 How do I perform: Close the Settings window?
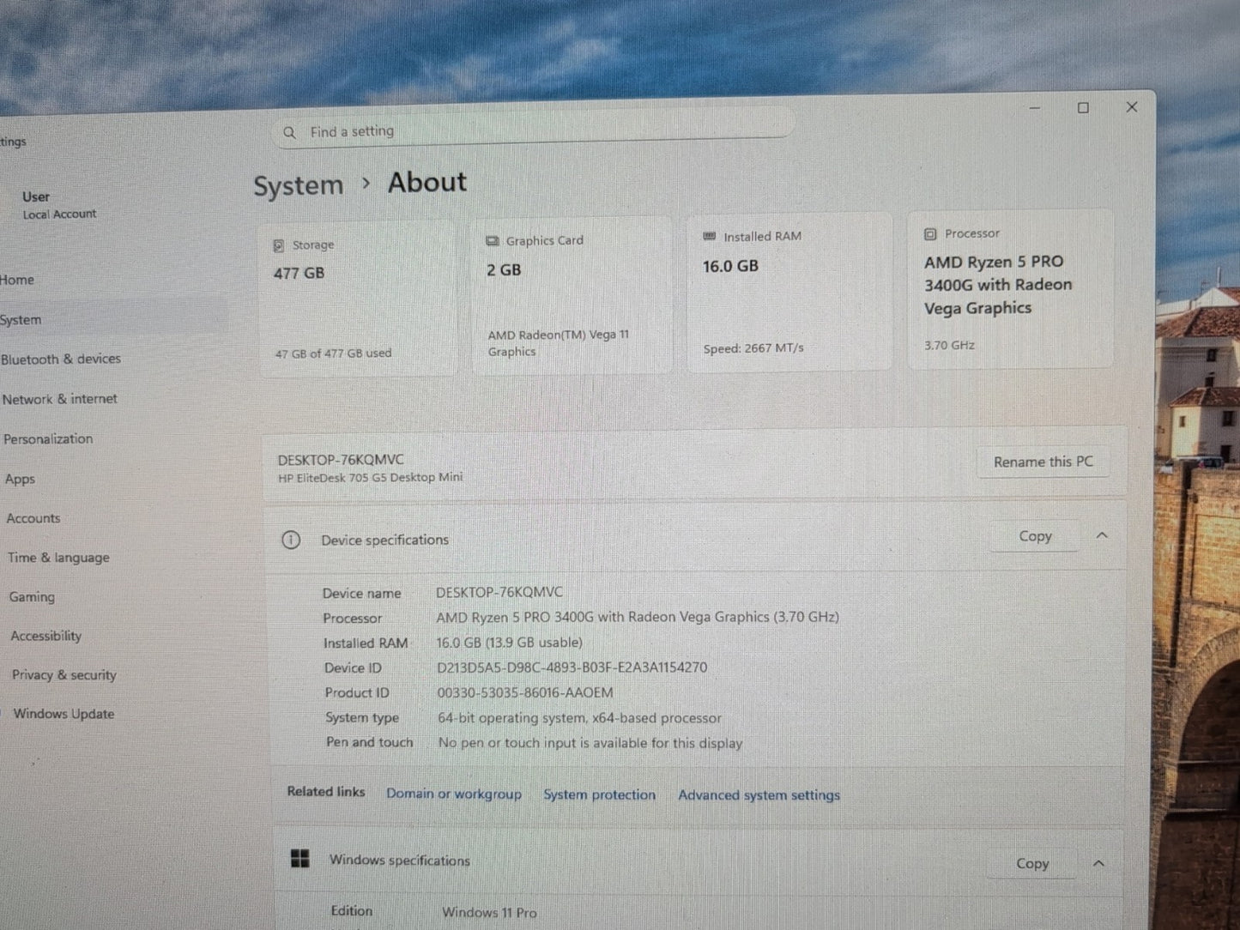pyautogui.click(x=1132, y=107)
